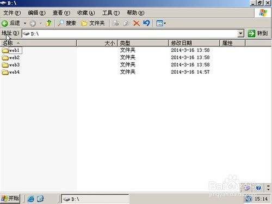Click the address field showing D:\
Viewport: 272px width, 204px height.
129,34
